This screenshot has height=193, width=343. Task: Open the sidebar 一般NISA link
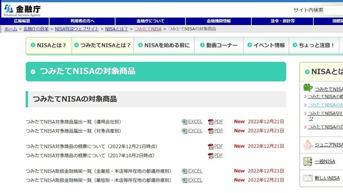pyautogui.click(x=325, y=161)
